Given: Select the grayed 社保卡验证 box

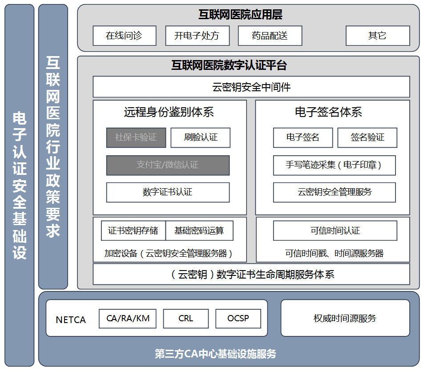Looking at the screenshot, I should tap(136, 138).
